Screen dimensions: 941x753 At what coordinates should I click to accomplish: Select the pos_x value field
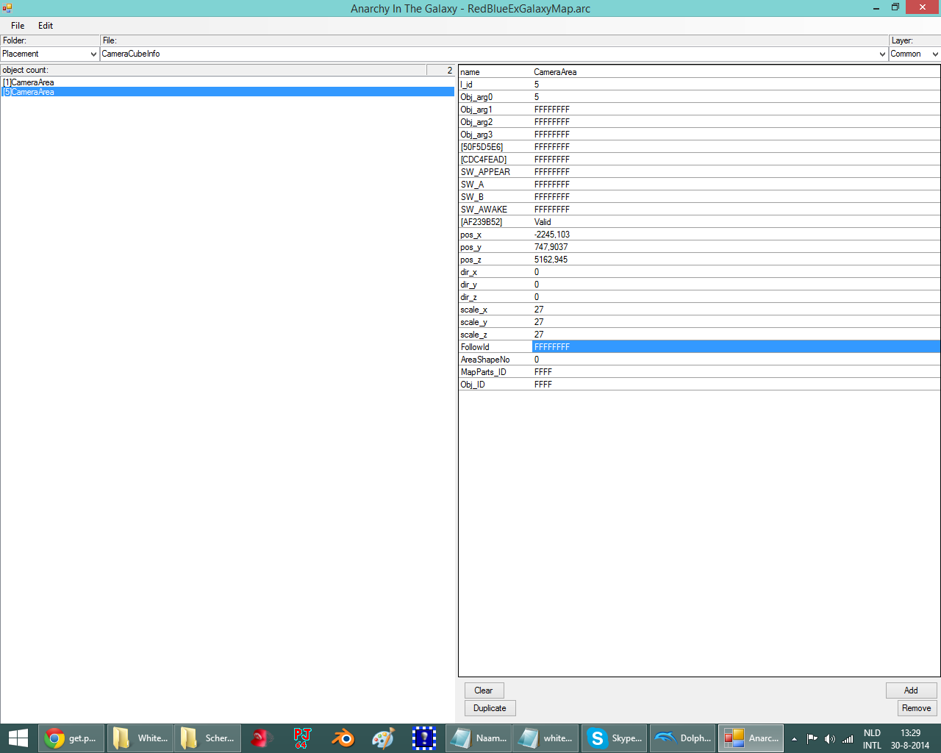[735, 235]
